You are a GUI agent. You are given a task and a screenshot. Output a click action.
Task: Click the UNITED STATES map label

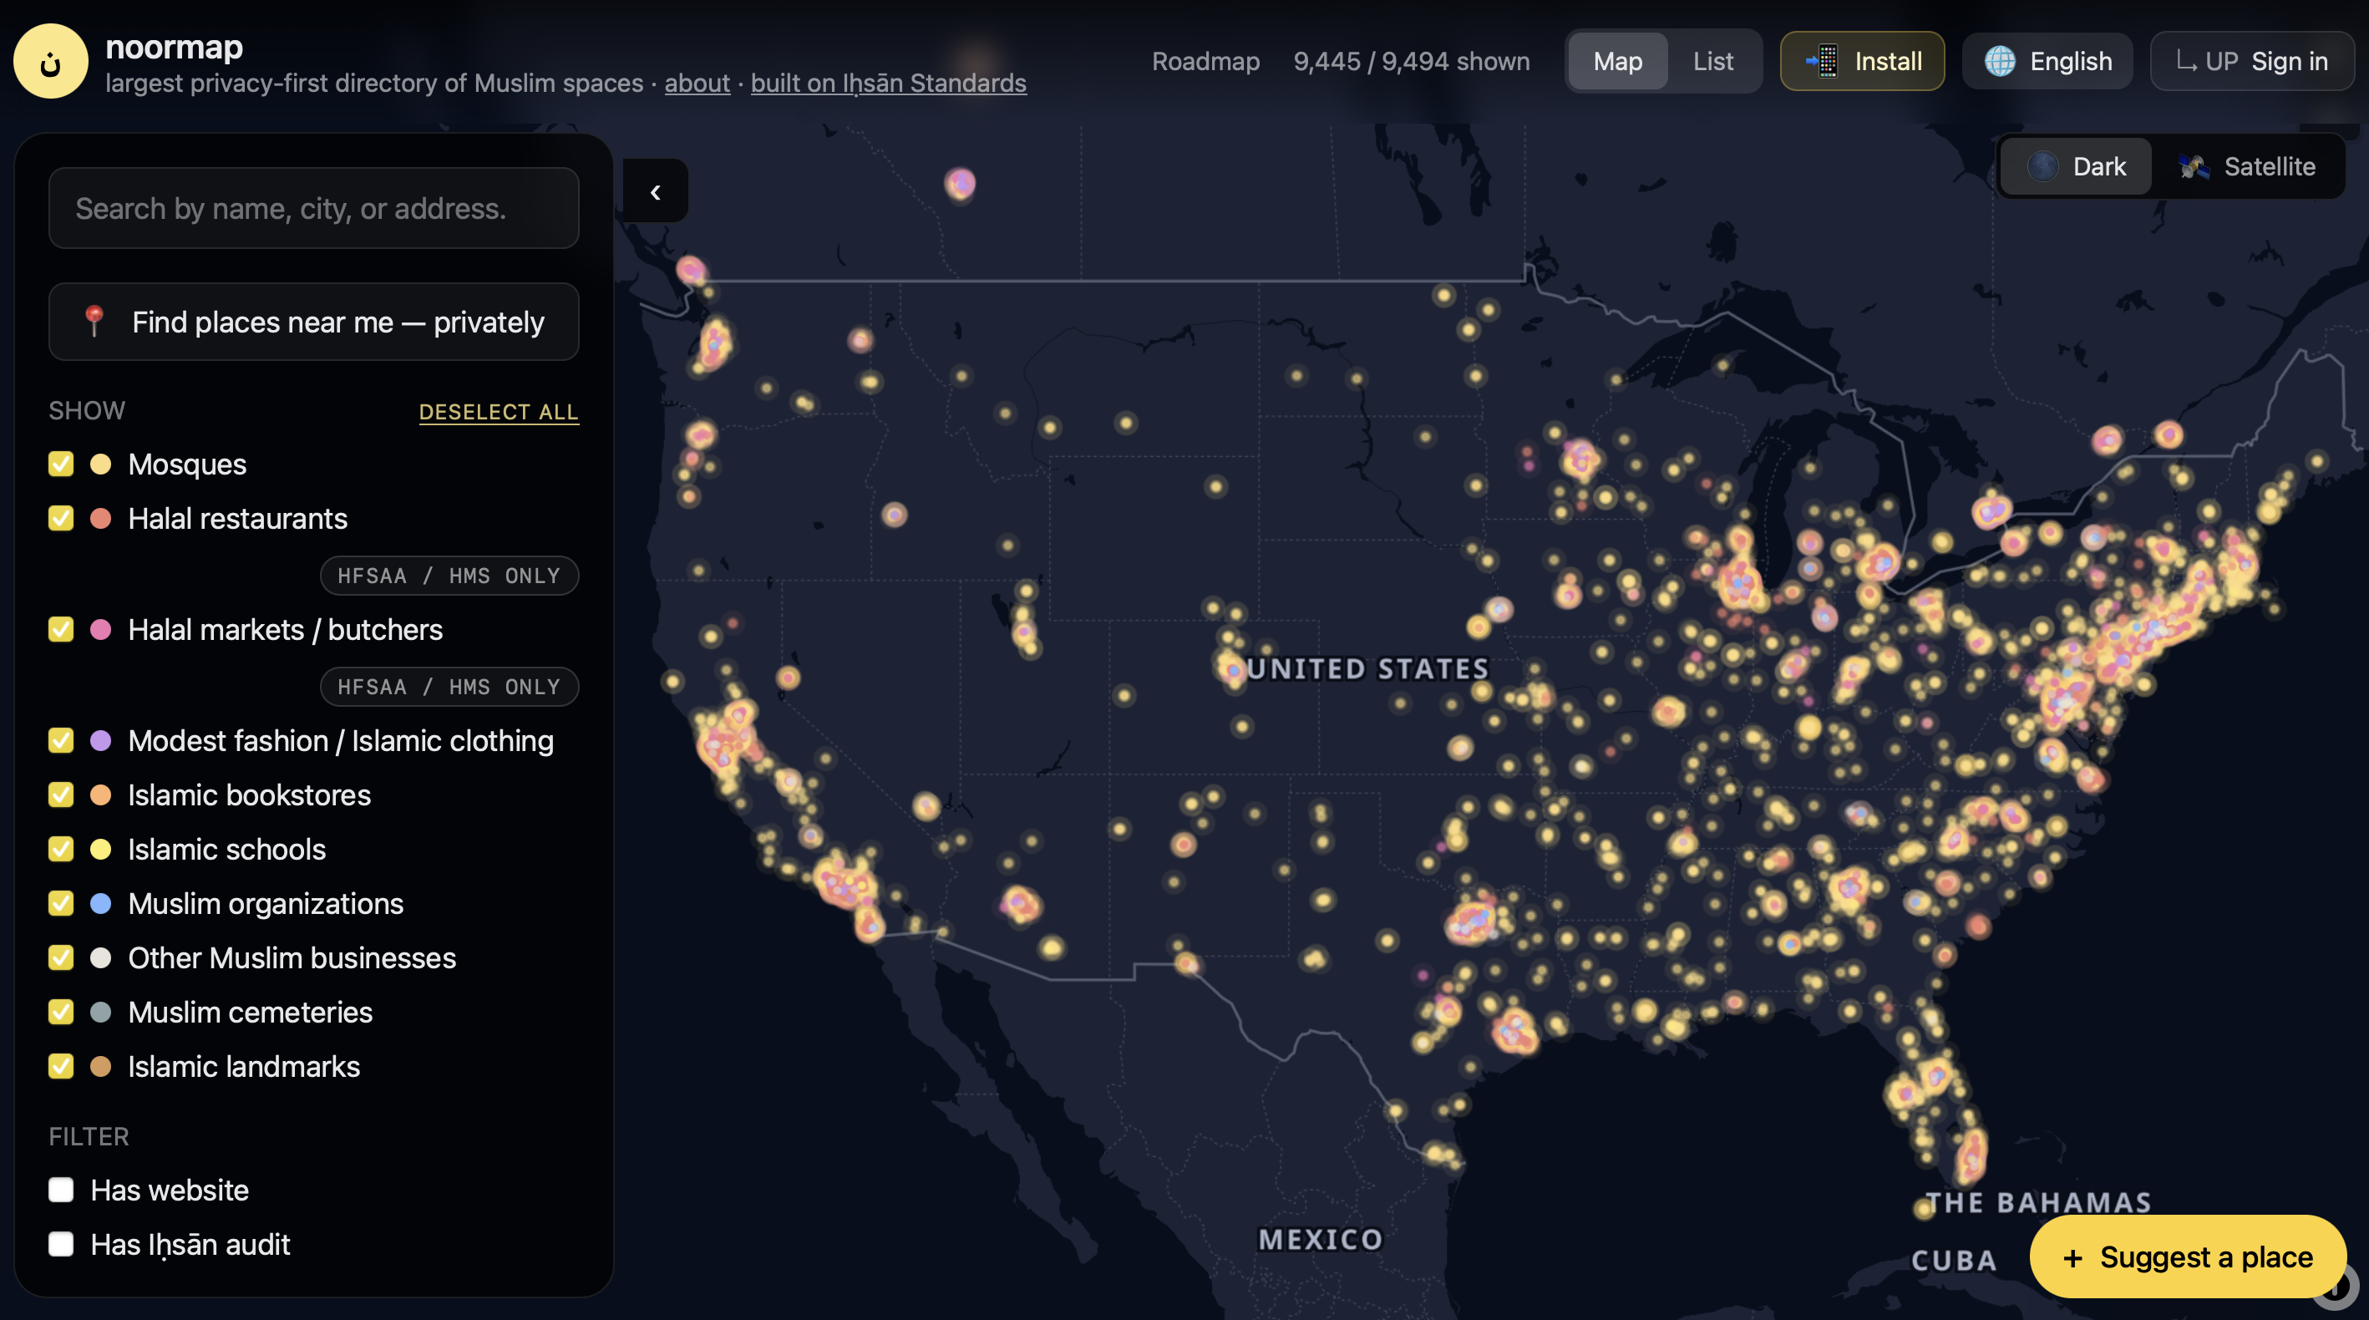point(1367,668)
